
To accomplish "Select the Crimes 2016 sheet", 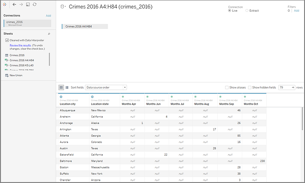I will [17, 55].
